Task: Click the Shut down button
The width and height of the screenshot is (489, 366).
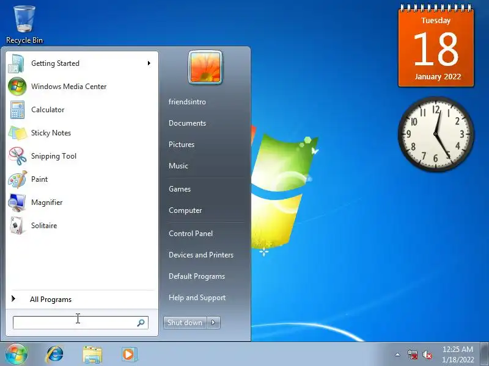Action: coord(185,323)
